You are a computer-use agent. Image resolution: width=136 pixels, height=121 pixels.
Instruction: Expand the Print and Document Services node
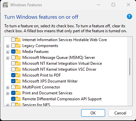click(8, 93)
